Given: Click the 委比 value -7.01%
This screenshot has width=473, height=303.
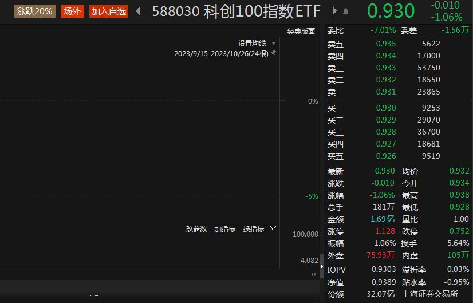Looking at the screenshot, I should click(383, 30).
